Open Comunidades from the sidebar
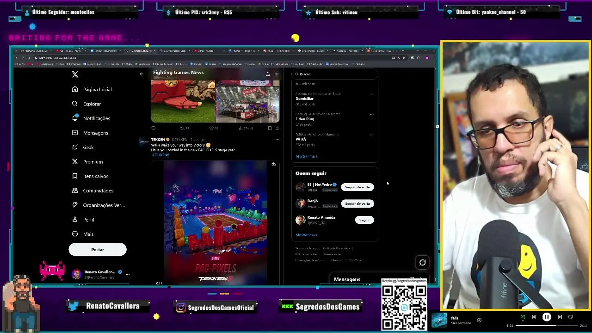 (x=92, y=191)
